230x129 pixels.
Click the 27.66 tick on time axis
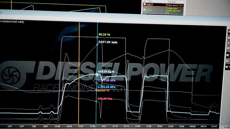[148, 126]
